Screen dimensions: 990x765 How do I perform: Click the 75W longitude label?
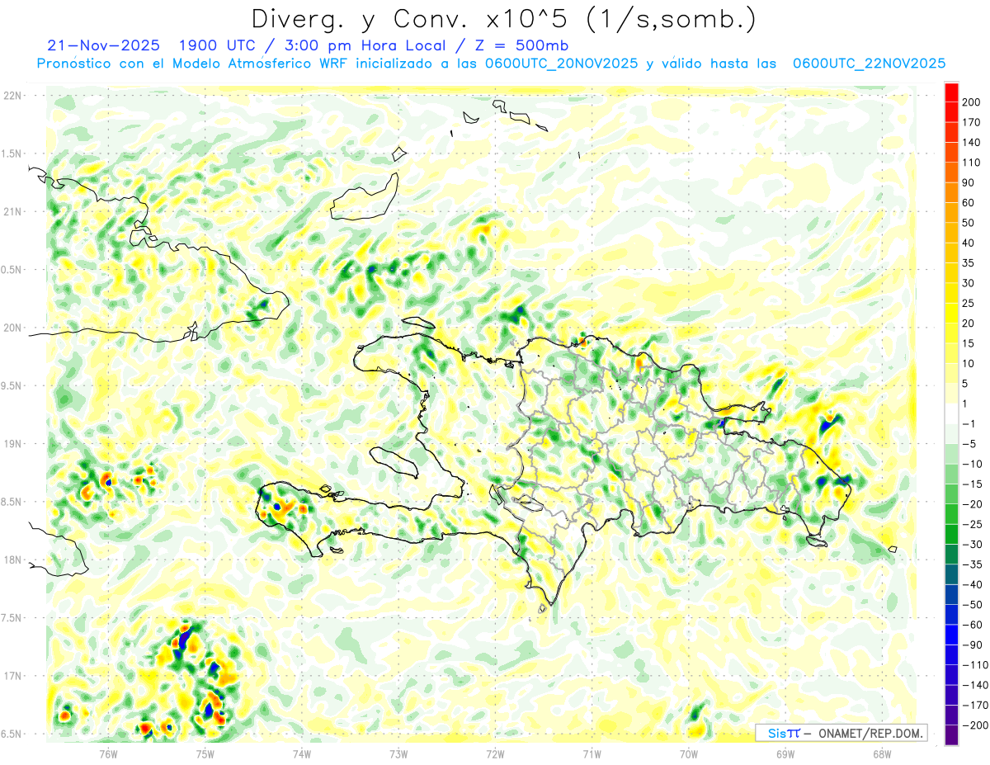click(205, 753)
